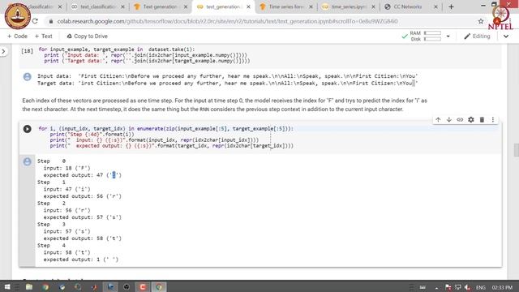The height and width of the screenshot is (292, 519).
Task: Reload the page in the browser
Action: [35, 21]
